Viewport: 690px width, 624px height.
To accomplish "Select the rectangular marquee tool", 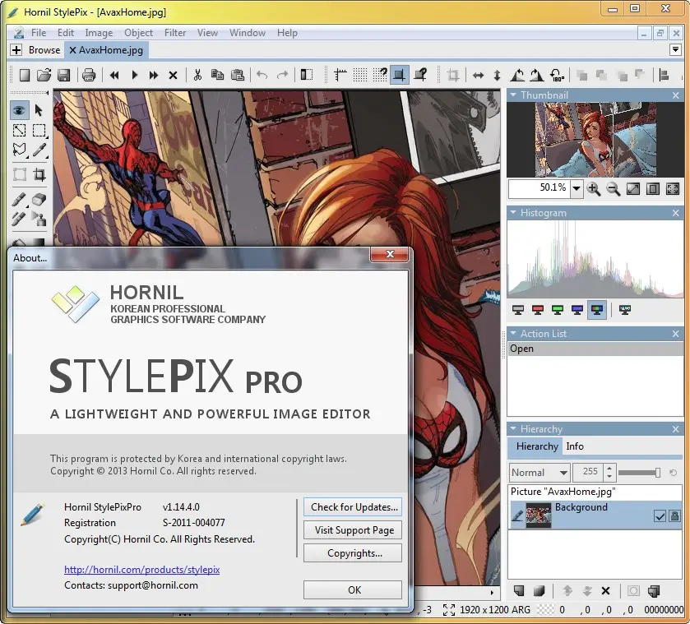I will [x=39, y=130].
